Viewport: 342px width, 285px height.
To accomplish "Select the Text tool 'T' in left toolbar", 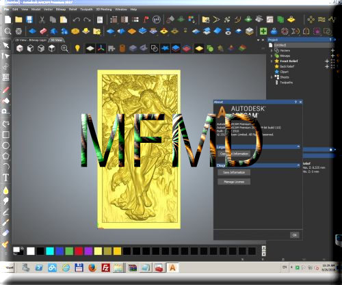I will pyautogui.click(x=6, y=178).
